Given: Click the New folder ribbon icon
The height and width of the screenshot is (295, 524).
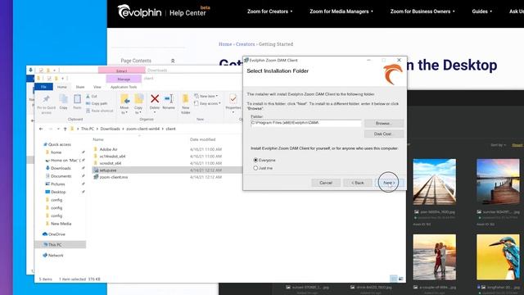Looking at the screenshot, I should coord(186,99).
